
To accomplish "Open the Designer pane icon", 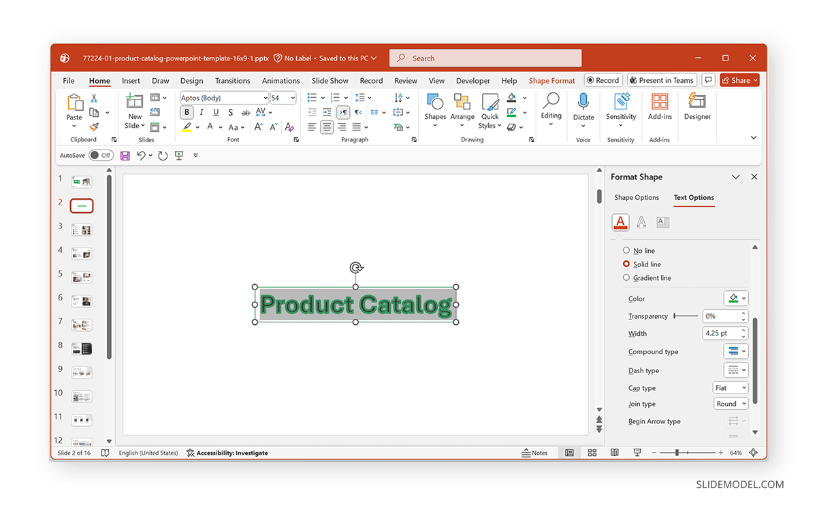I will coord(697,102).
